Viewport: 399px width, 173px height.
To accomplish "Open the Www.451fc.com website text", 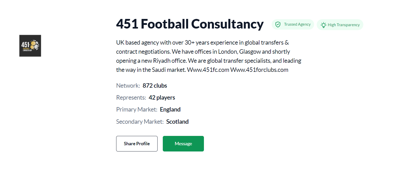I will tap(208, 70).
